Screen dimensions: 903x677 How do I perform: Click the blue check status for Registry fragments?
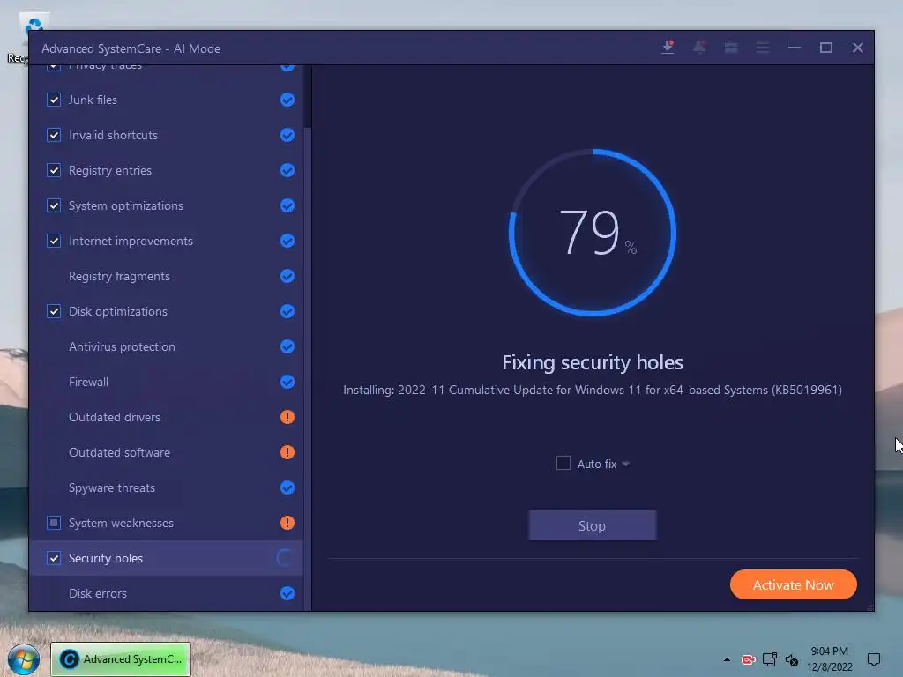click(287, 276)
